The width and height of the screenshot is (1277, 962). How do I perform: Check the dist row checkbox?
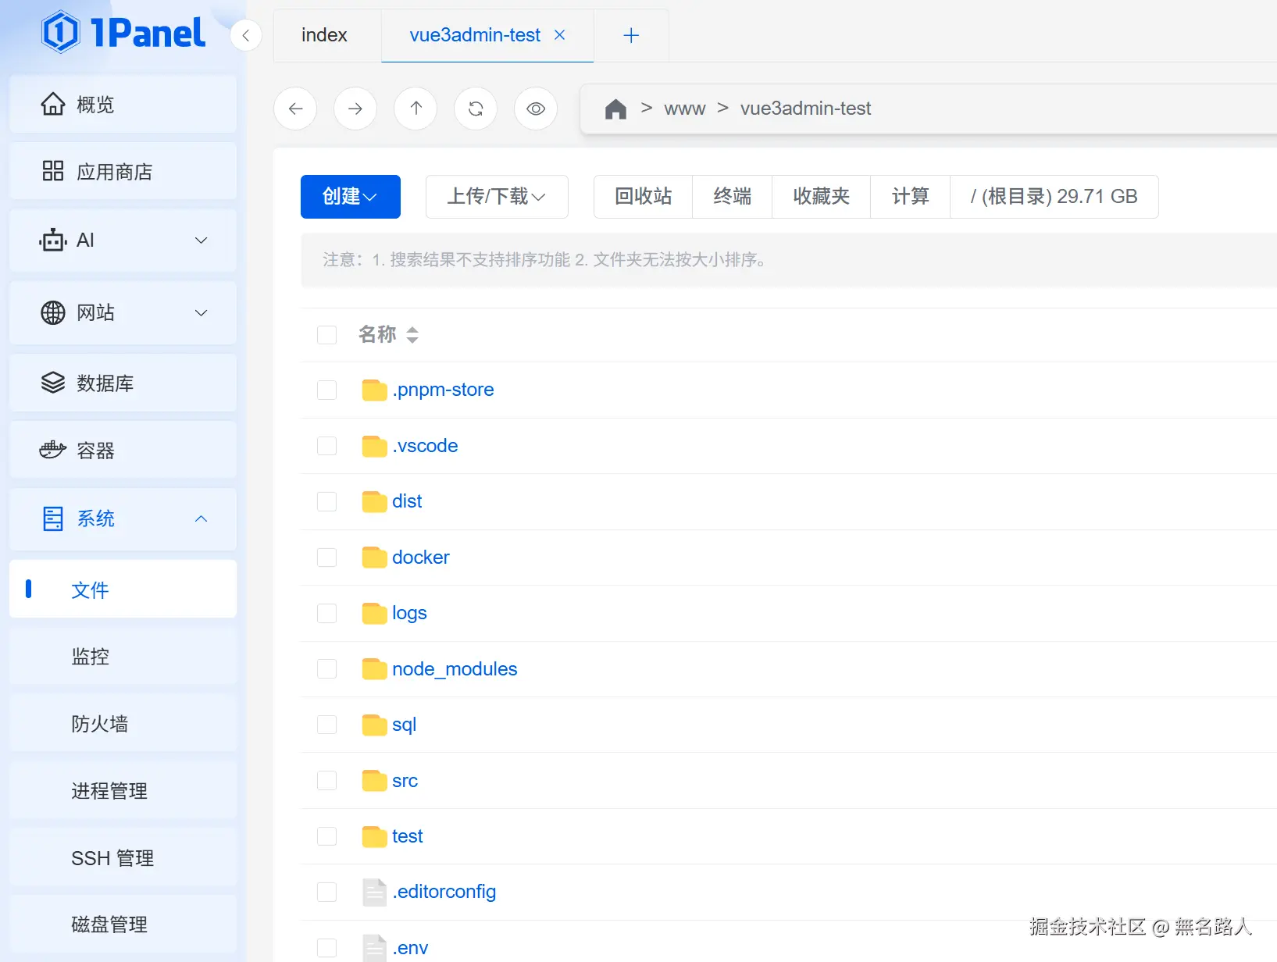tap(327, 501)
